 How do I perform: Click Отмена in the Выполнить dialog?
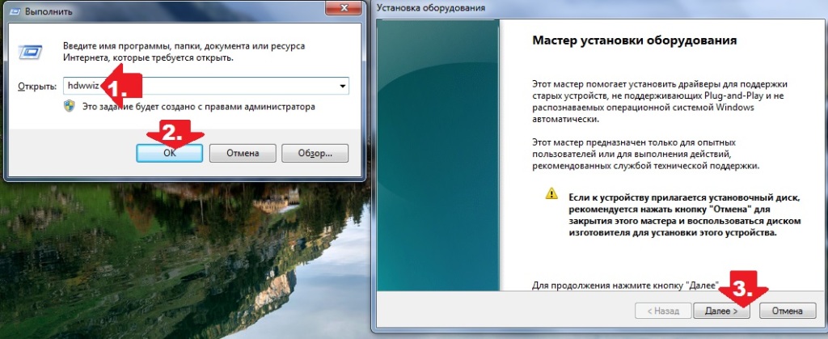(243, 153)
